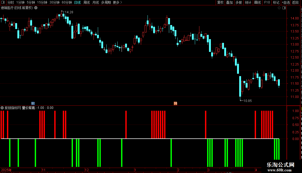302x173 pixels.
Task: Open F10 company information
Action: (x=267, y=2)
